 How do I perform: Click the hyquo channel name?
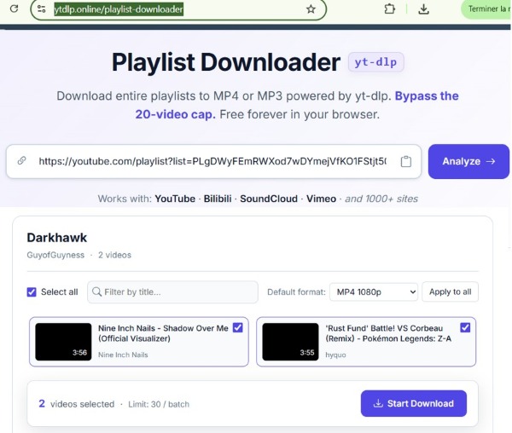[x=335, y=355]
